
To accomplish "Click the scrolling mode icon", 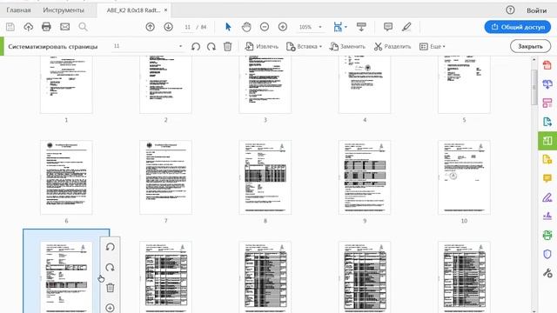I will (x=361, y=27).
